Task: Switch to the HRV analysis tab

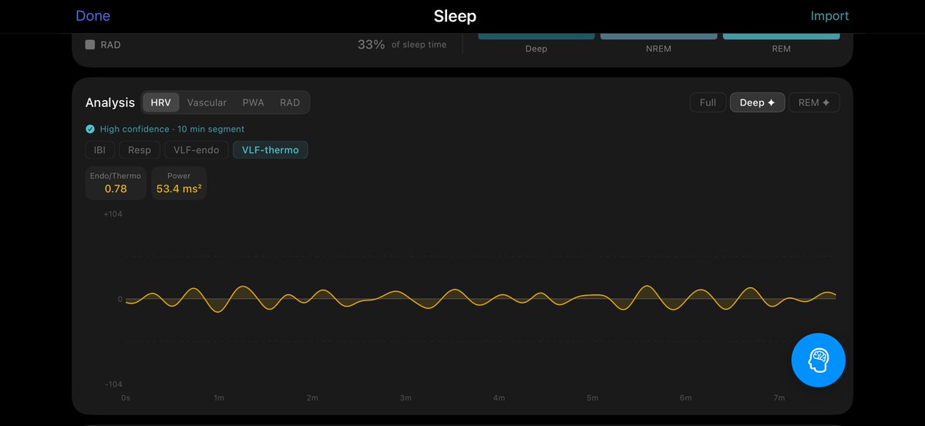Action: [x=161, y=102]
